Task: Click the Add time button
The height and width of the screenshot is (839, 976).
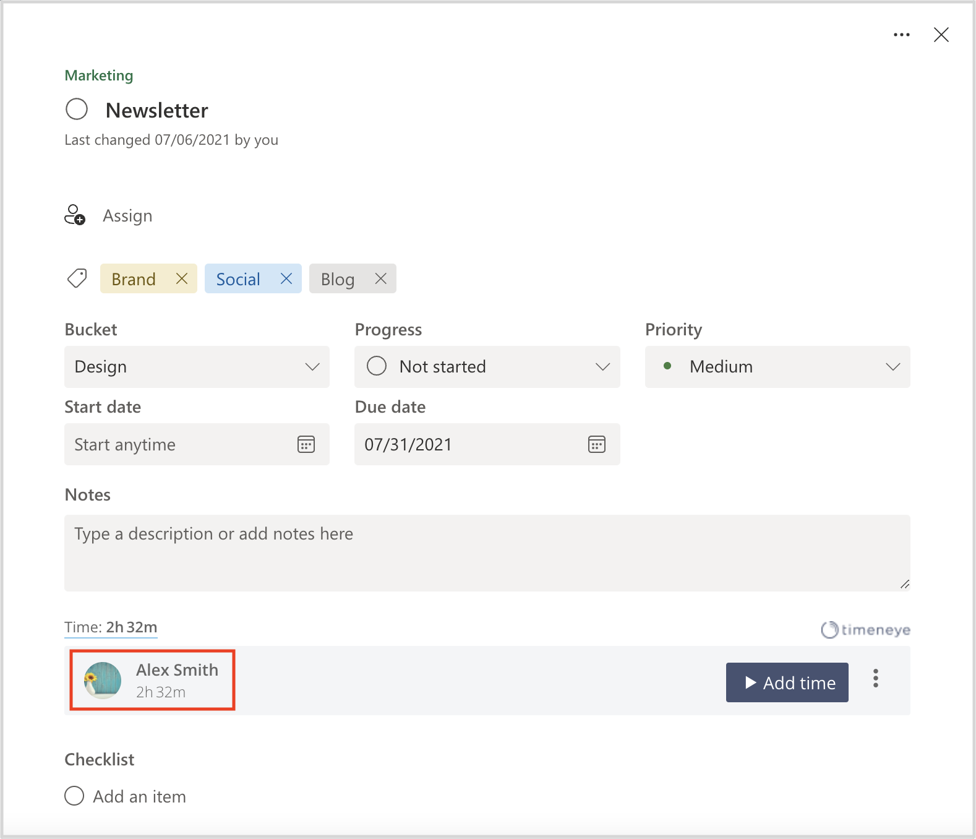Action: (x=787, y=682)
